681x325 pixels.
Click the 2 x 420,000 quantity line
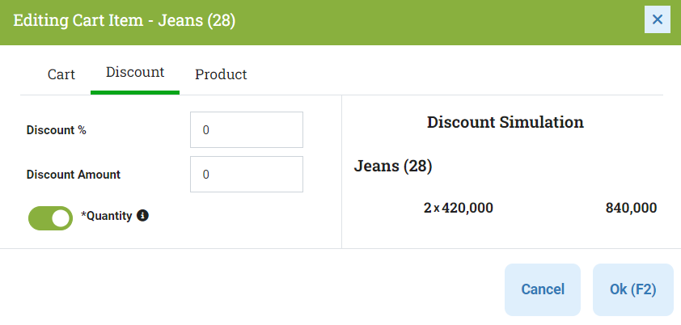(459, 209)
